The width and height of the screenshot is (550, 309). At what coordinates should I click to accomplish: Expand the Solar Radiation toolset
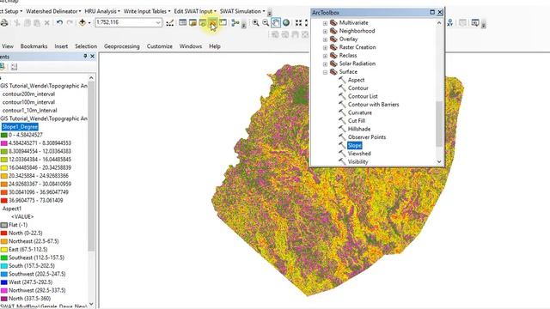tap(325, 64)
